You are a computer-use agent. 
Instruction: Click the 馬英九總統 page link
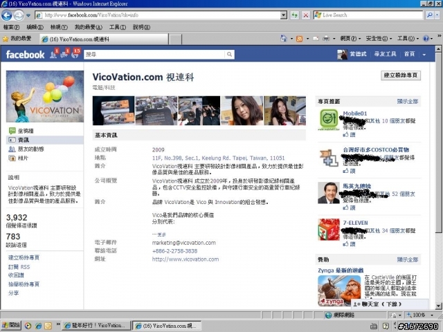[357, 186]
